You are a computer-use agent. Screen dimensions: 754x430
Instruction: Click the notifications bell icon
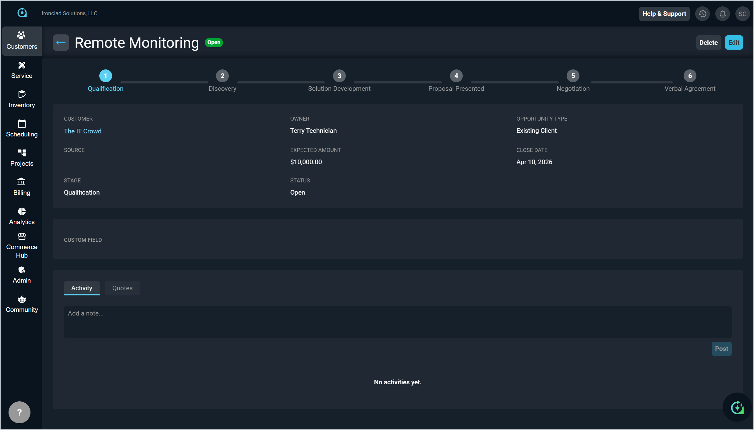[x=723, y=14]
